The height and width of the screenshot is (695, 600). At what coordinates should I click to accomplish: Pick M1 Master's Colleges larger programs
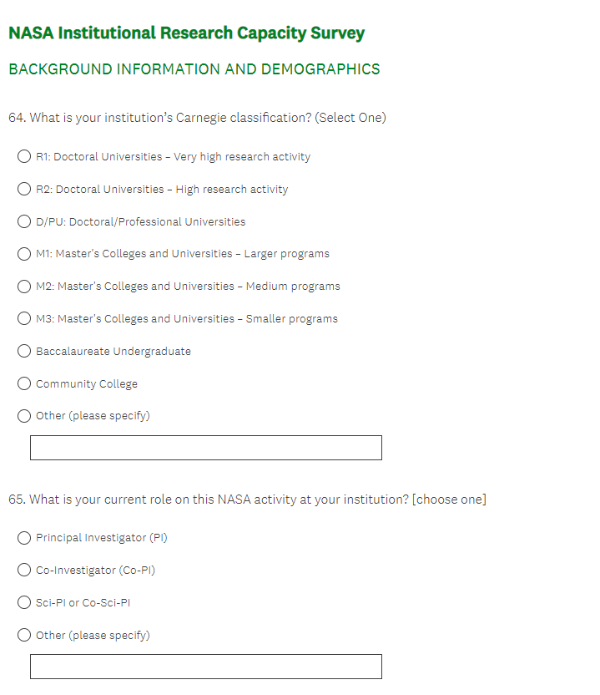click(x=25, y=254)
